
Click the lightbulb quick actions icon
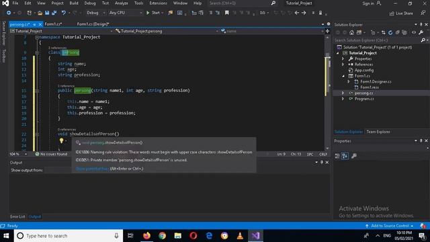click(61, 140)
